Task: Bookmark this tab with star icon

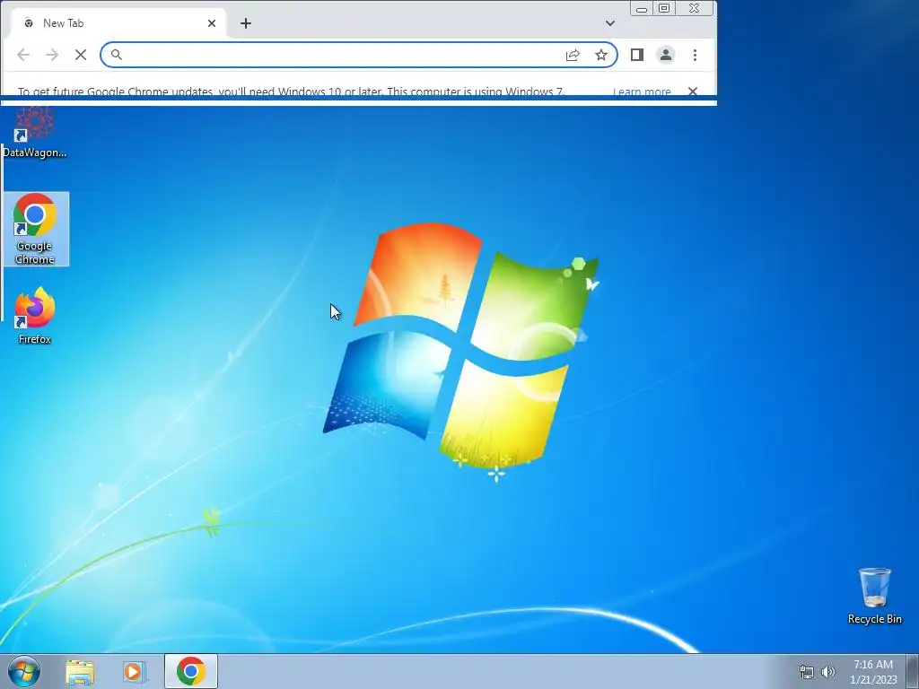Action: (601, 55)
